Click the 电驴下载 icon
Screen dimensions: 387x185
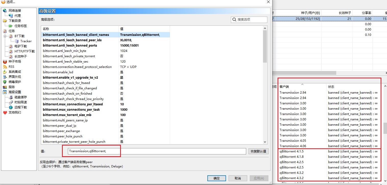[x=10, y=46]
